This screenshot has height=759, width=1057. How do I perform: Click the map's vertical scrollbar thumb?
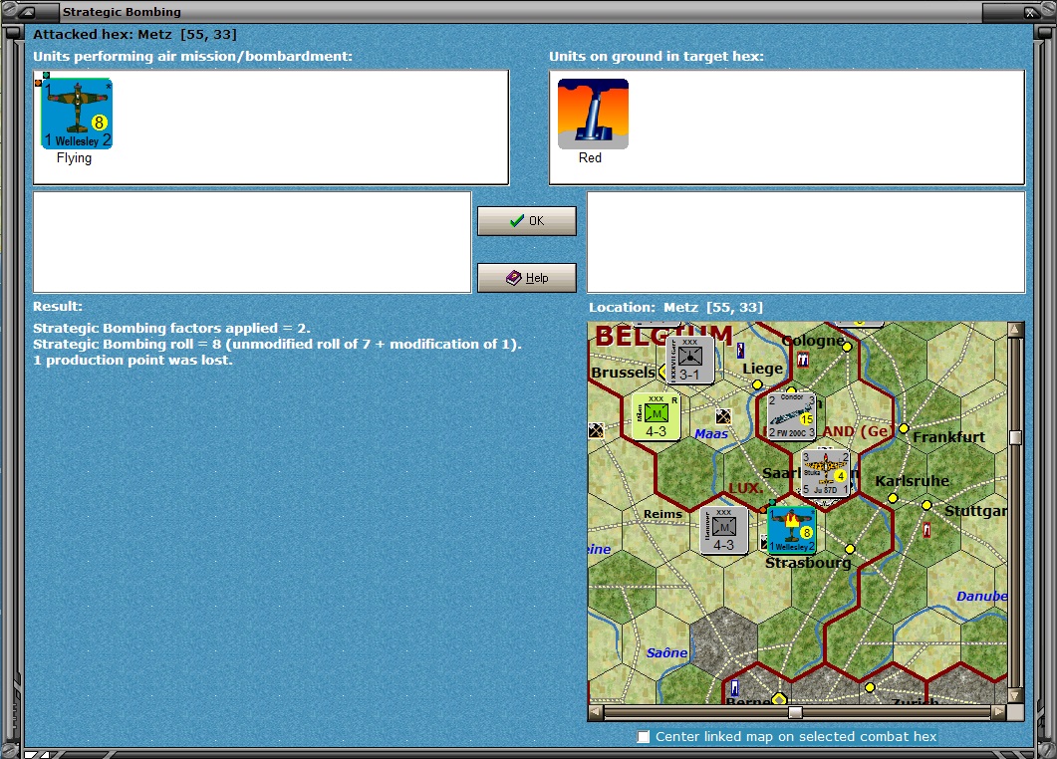tap(1015, 437)
